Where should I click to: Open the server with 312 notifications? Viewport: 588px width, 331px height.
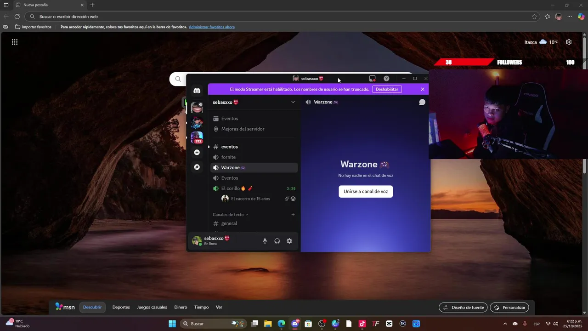[x=197, y=137]
